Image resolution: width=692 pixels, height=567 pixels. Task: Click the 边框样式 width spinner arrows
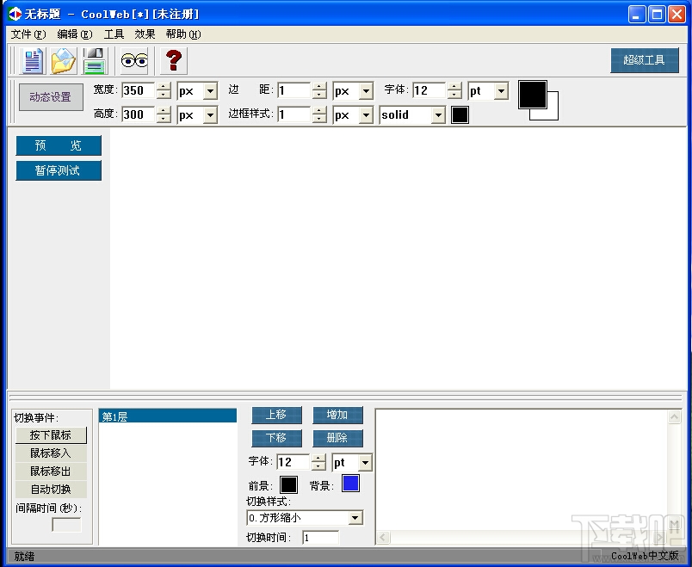[319, 114]
